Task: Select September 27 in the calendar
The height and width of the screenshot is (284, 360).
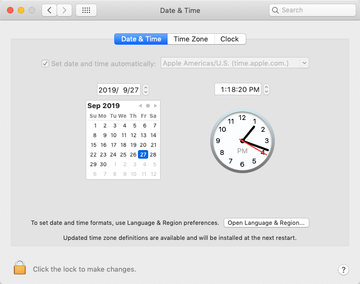Action: tap(143, 154)
